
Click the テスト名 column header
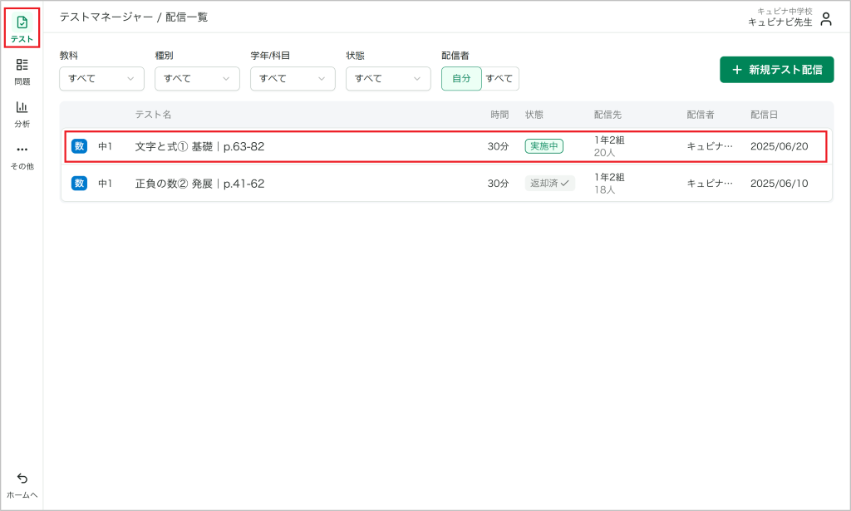click(x=153, y=115)
